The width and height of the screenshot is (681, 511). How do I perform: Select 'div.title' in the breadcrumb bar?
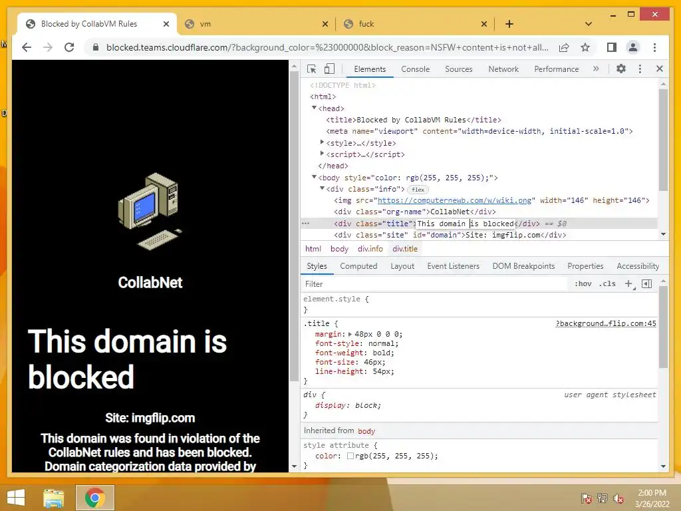tap(405, 249)
